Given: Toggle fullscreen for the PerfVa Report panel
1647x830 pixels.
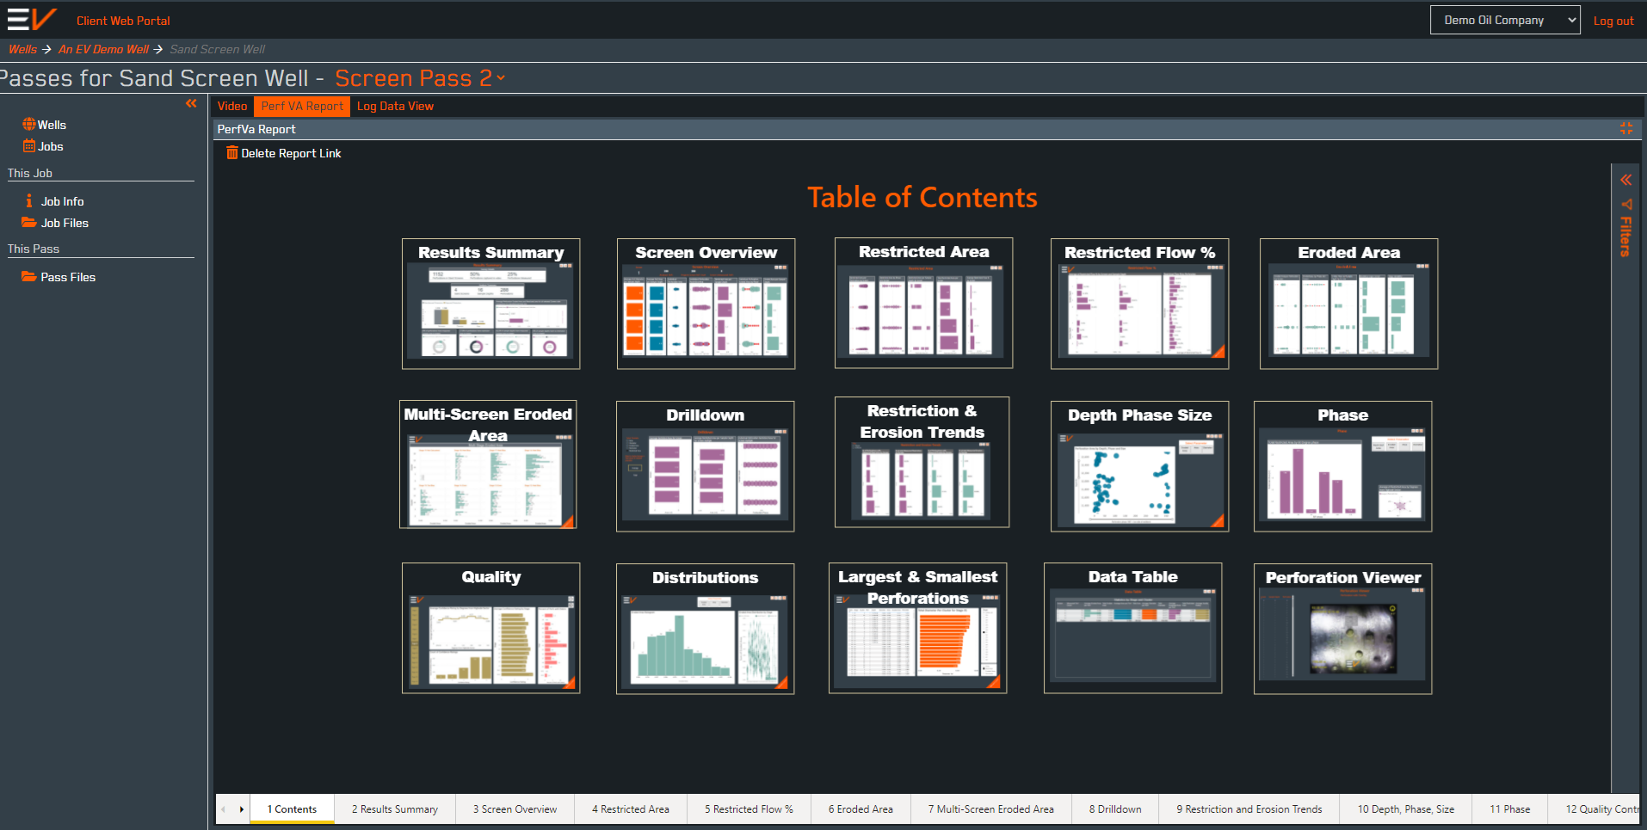Looking at the screenshot, I should (x=1625, y=129).
